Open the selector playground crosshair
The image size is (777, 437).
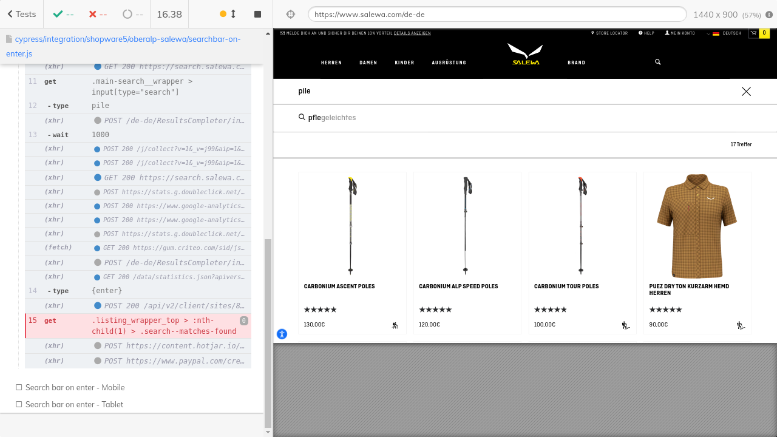pos(290,14)
